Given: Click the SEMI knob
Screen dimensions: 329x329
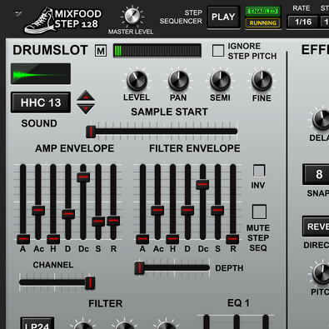Looking at the screenshot, I should (220, 80).
